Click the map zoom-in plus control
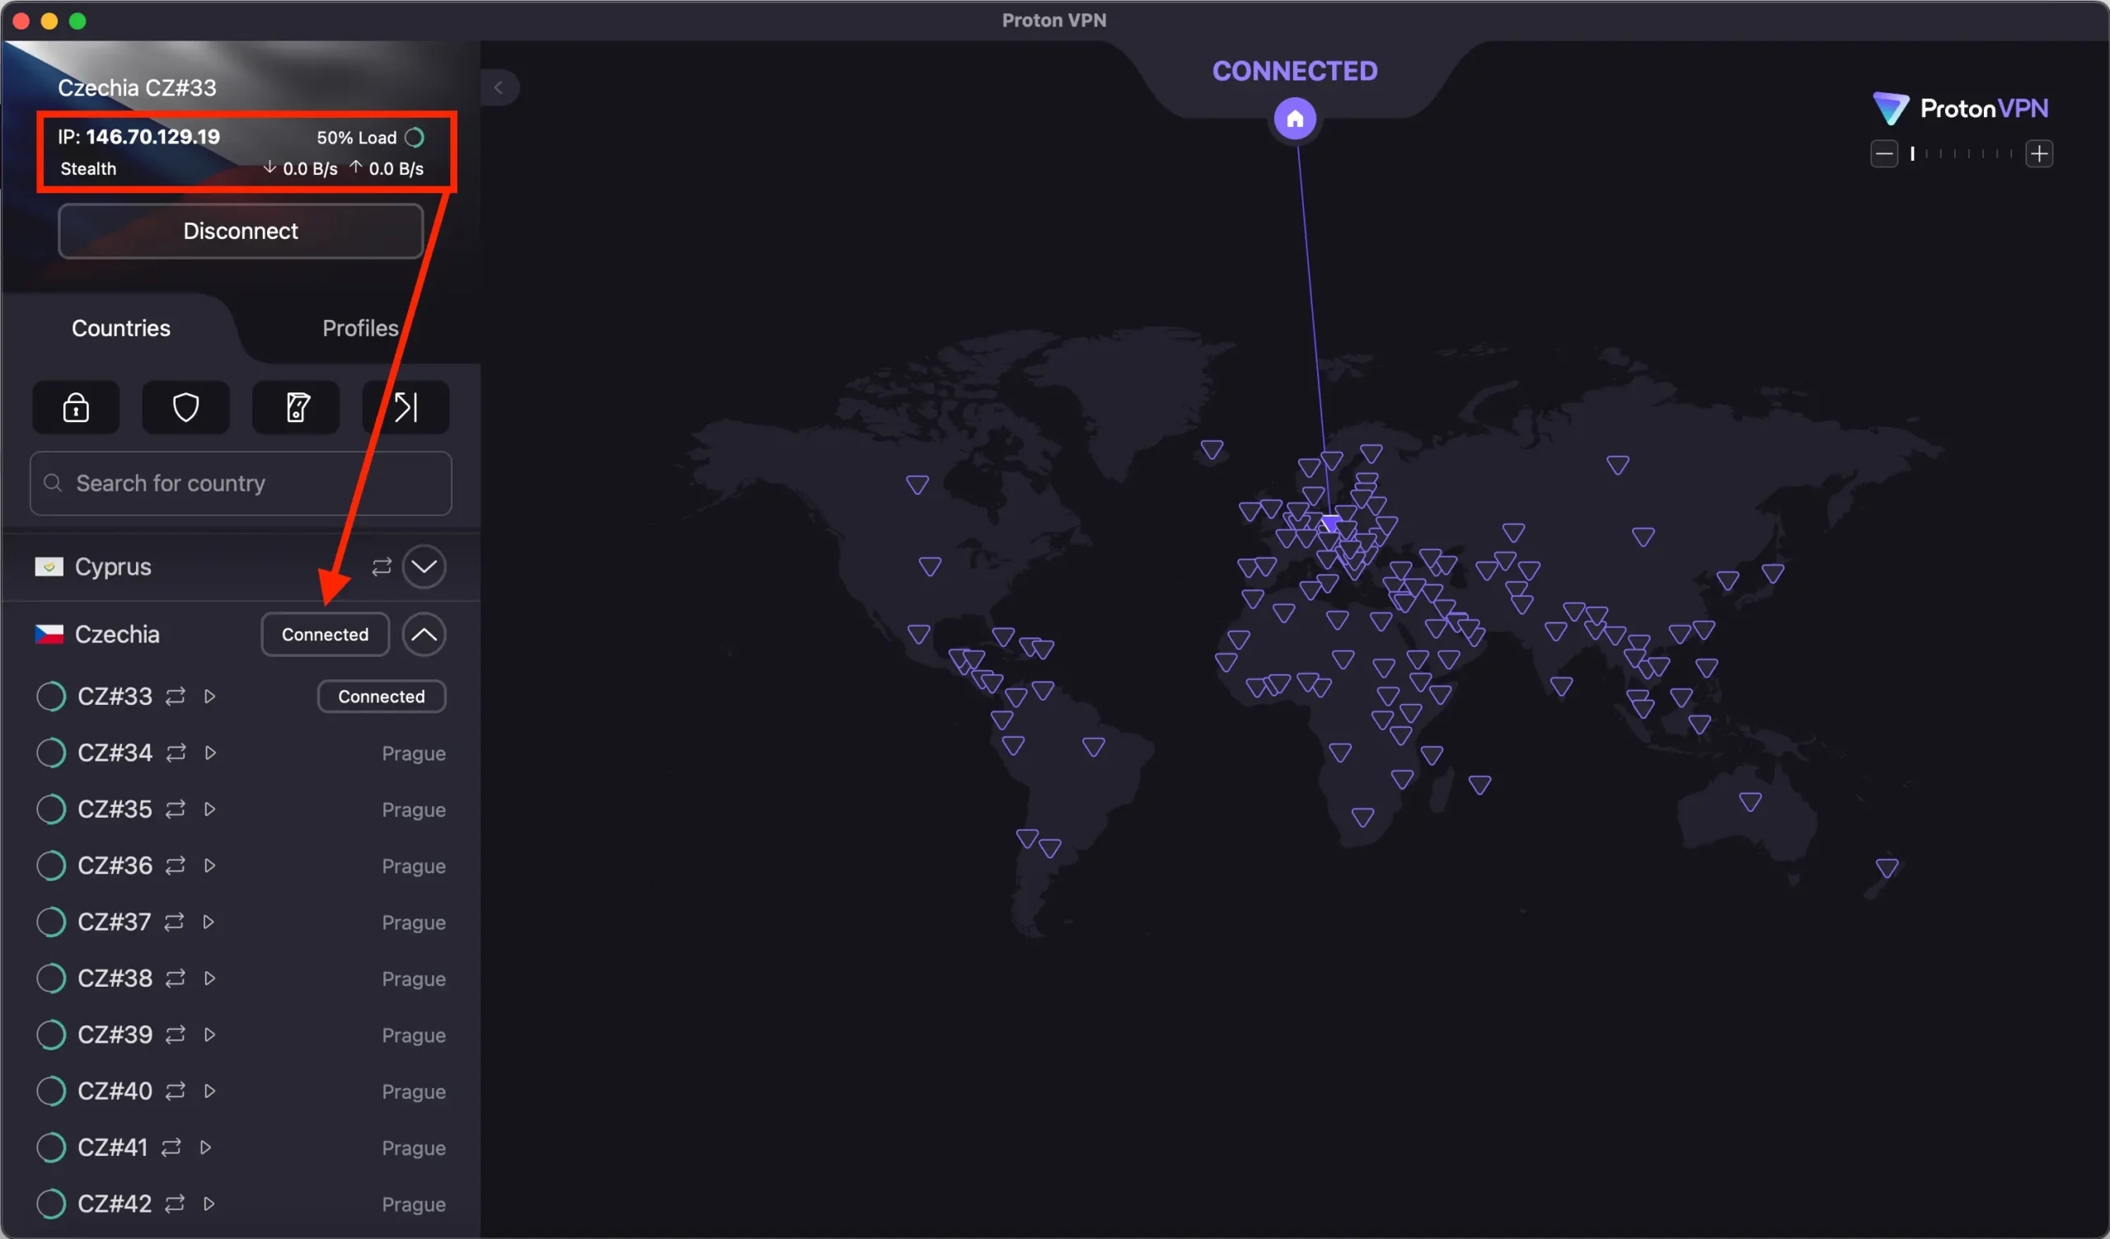This screenshot has width=2110, height=1239. click(x=2041, y=153)
